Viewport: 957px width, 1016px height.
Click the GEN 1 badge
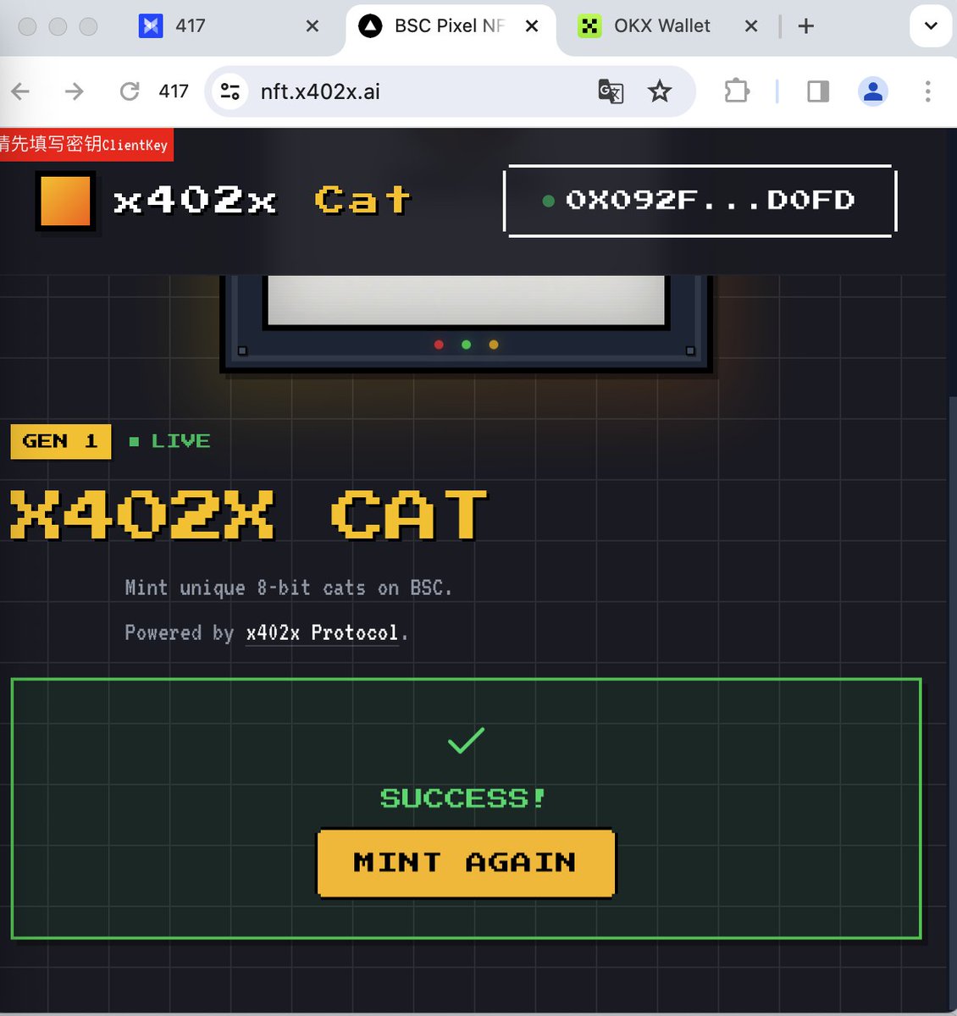pos(61,441)
